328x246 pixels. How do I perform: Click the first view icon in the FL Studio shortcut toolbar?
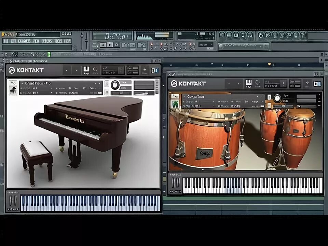pyautogui.click(x=222, y=35)
